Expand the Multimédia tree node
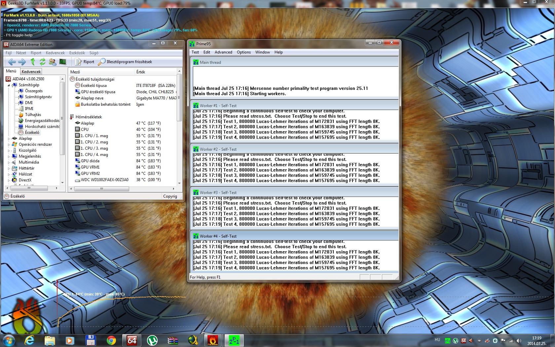The image size is (555, 347). (9, 162)
